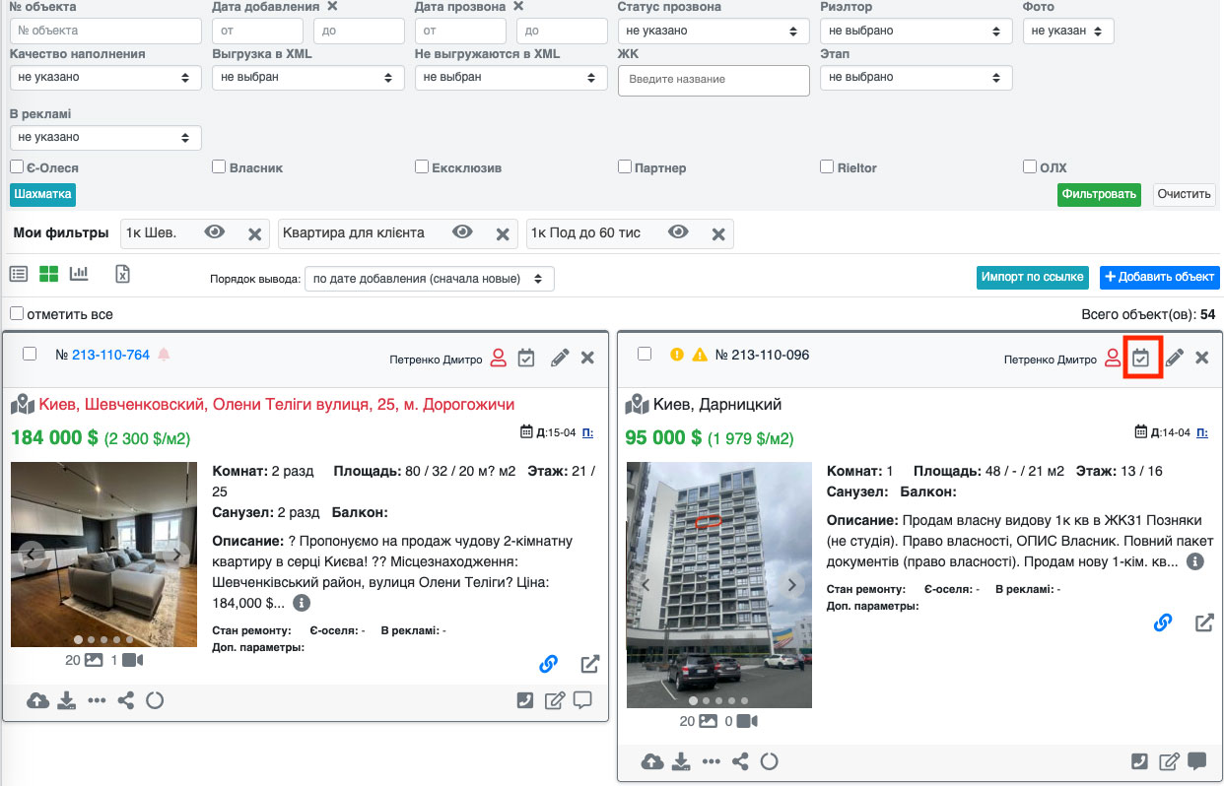Open external link icon on Darnytskyi listing
Image resolution: width=1224 pixels, height=786 pixels.
[1204, 622]
